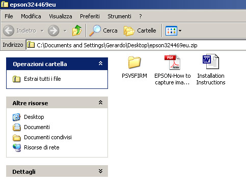Toggle the Cartelle folders pane
Screen dimensions: 246x187
point(140,30)
